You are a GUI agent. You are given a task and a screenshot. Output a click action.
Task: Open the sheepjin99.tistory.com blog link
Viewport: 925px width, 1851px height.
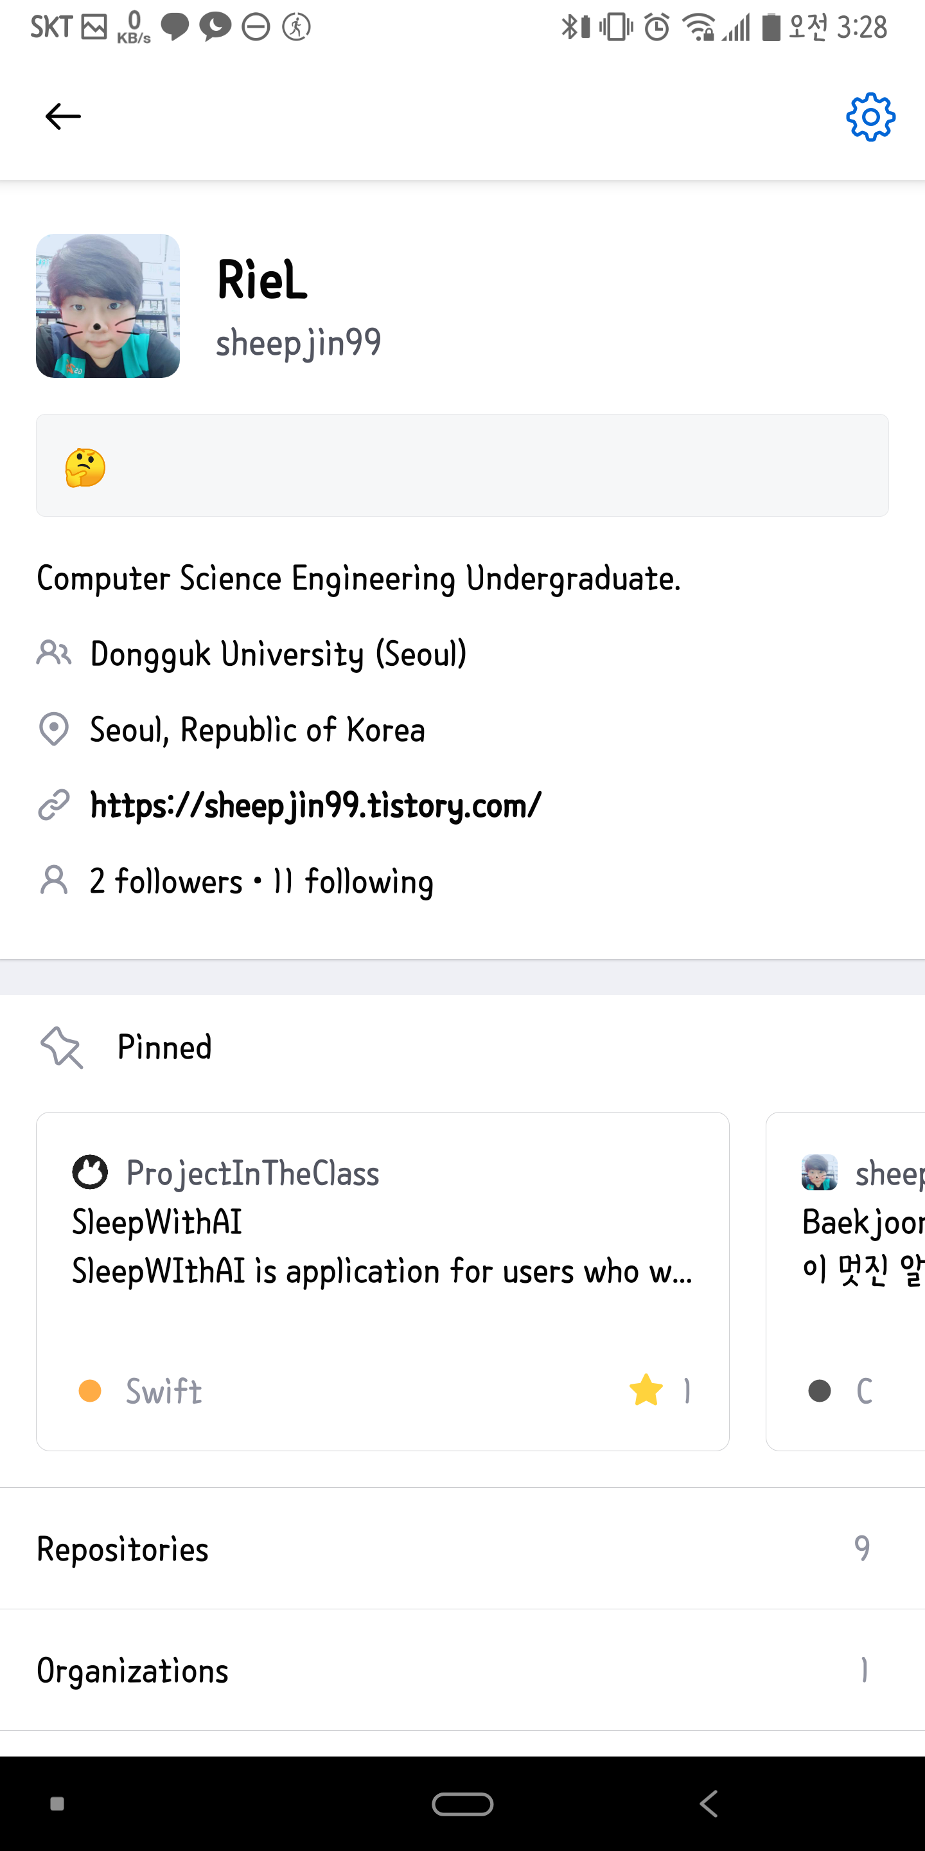point(315,805)
